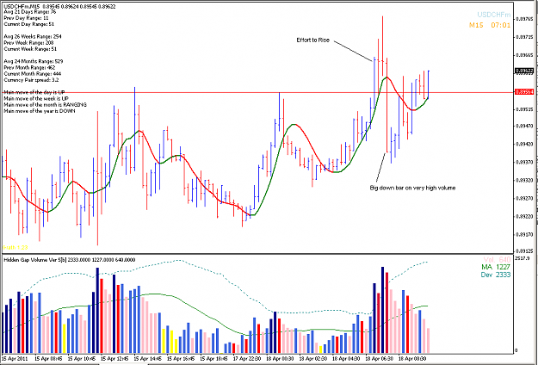Click the orange M15 timeframe label
The height and width of the screenshot is (365, 538).
[x=476, y=25]
